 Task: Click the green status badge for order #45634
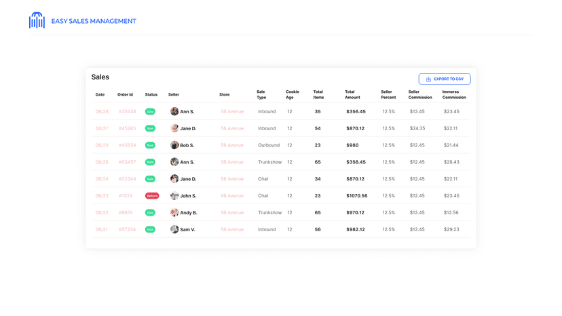(x=150, y=145)
